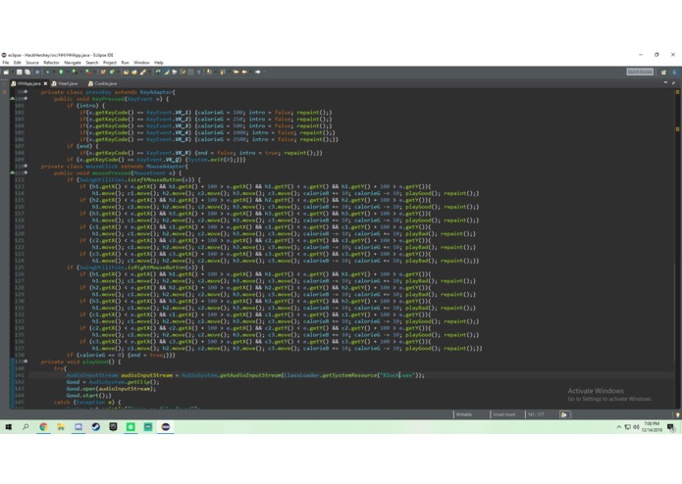The image size is (682, 484).
Task: Click the status bar icon beside 141:117
Action: pos(564,414)
